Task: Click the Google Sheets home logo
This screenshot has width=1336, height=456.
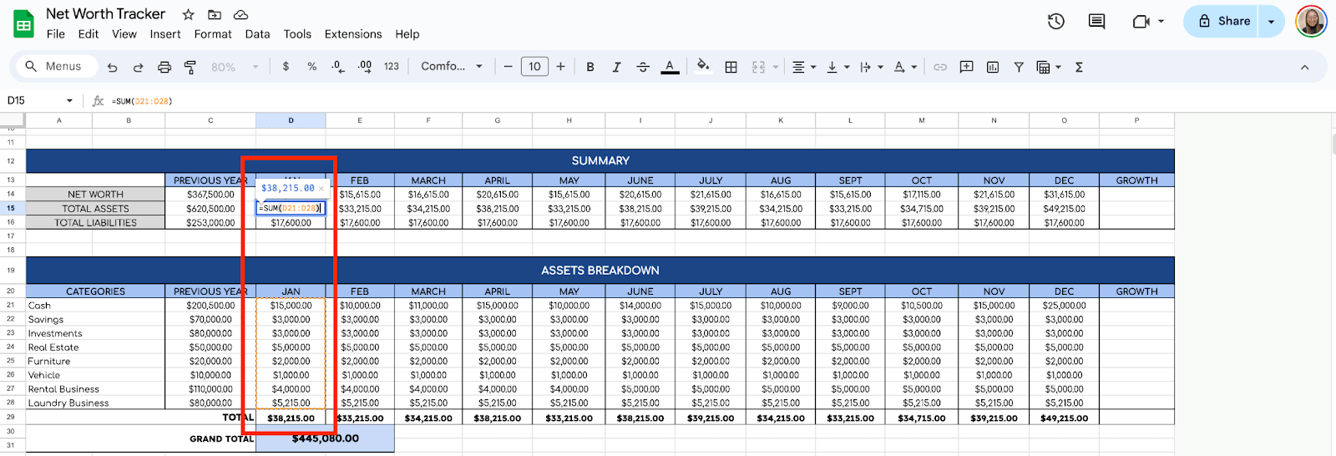Action: [24, 23]
